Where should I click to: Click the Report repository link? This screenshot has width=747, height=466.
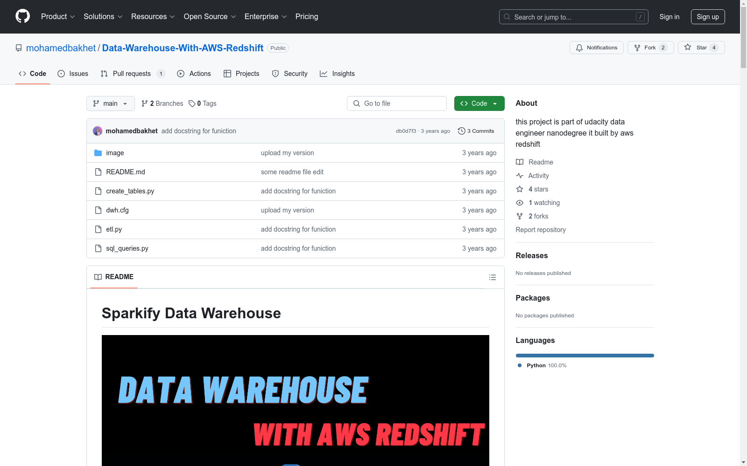[541, 230]
